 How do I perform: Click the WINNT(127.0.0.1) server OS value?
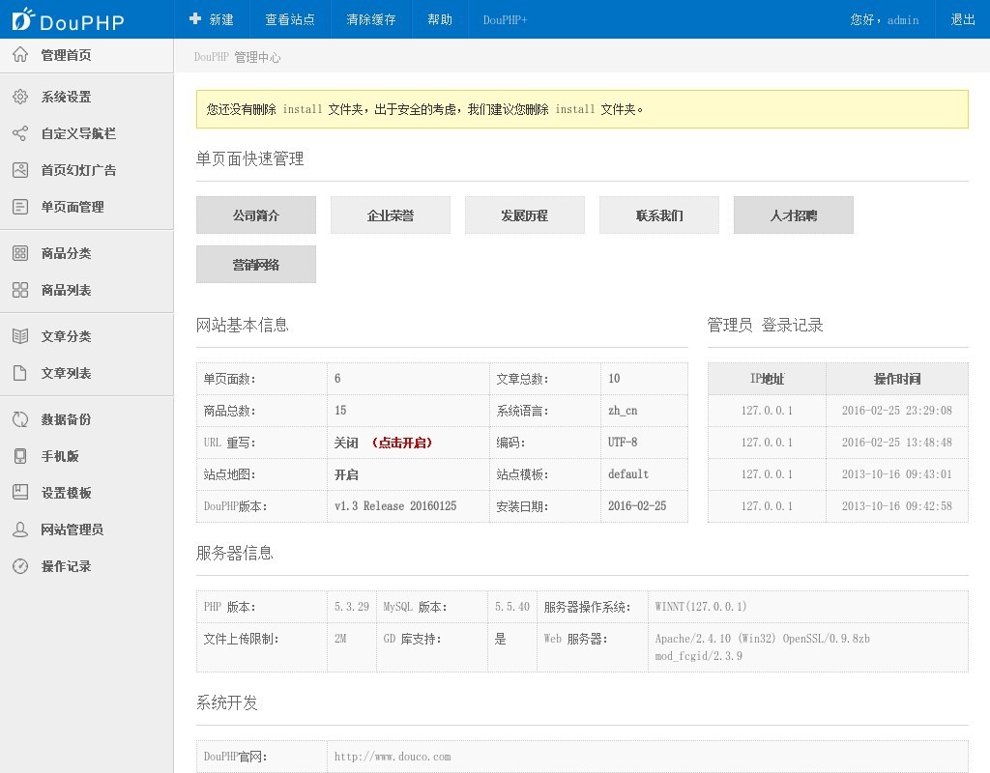pyautogui.click(x=701, y=607)
